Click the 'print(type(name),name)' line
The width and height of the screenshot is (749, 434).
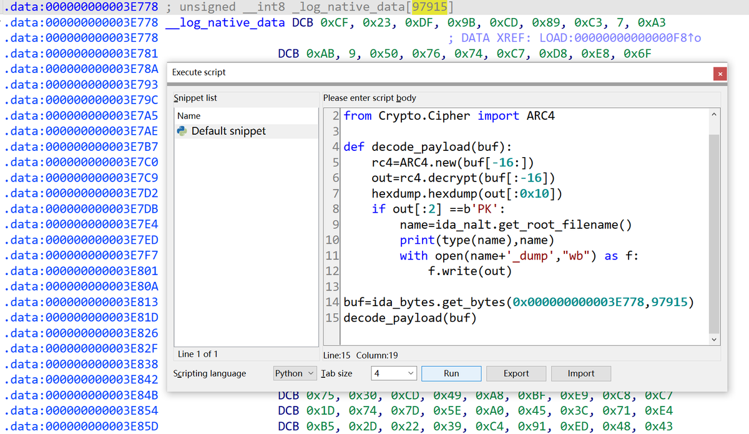(x=477, y=240)
